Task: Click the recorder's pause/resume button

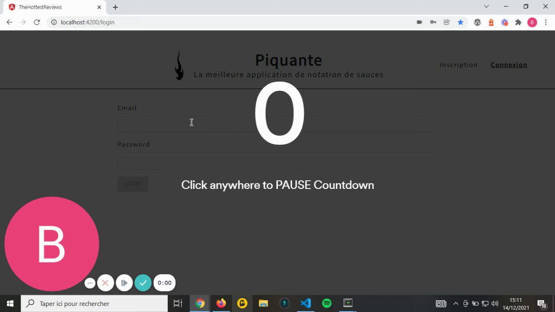Action: pos(124,283)
